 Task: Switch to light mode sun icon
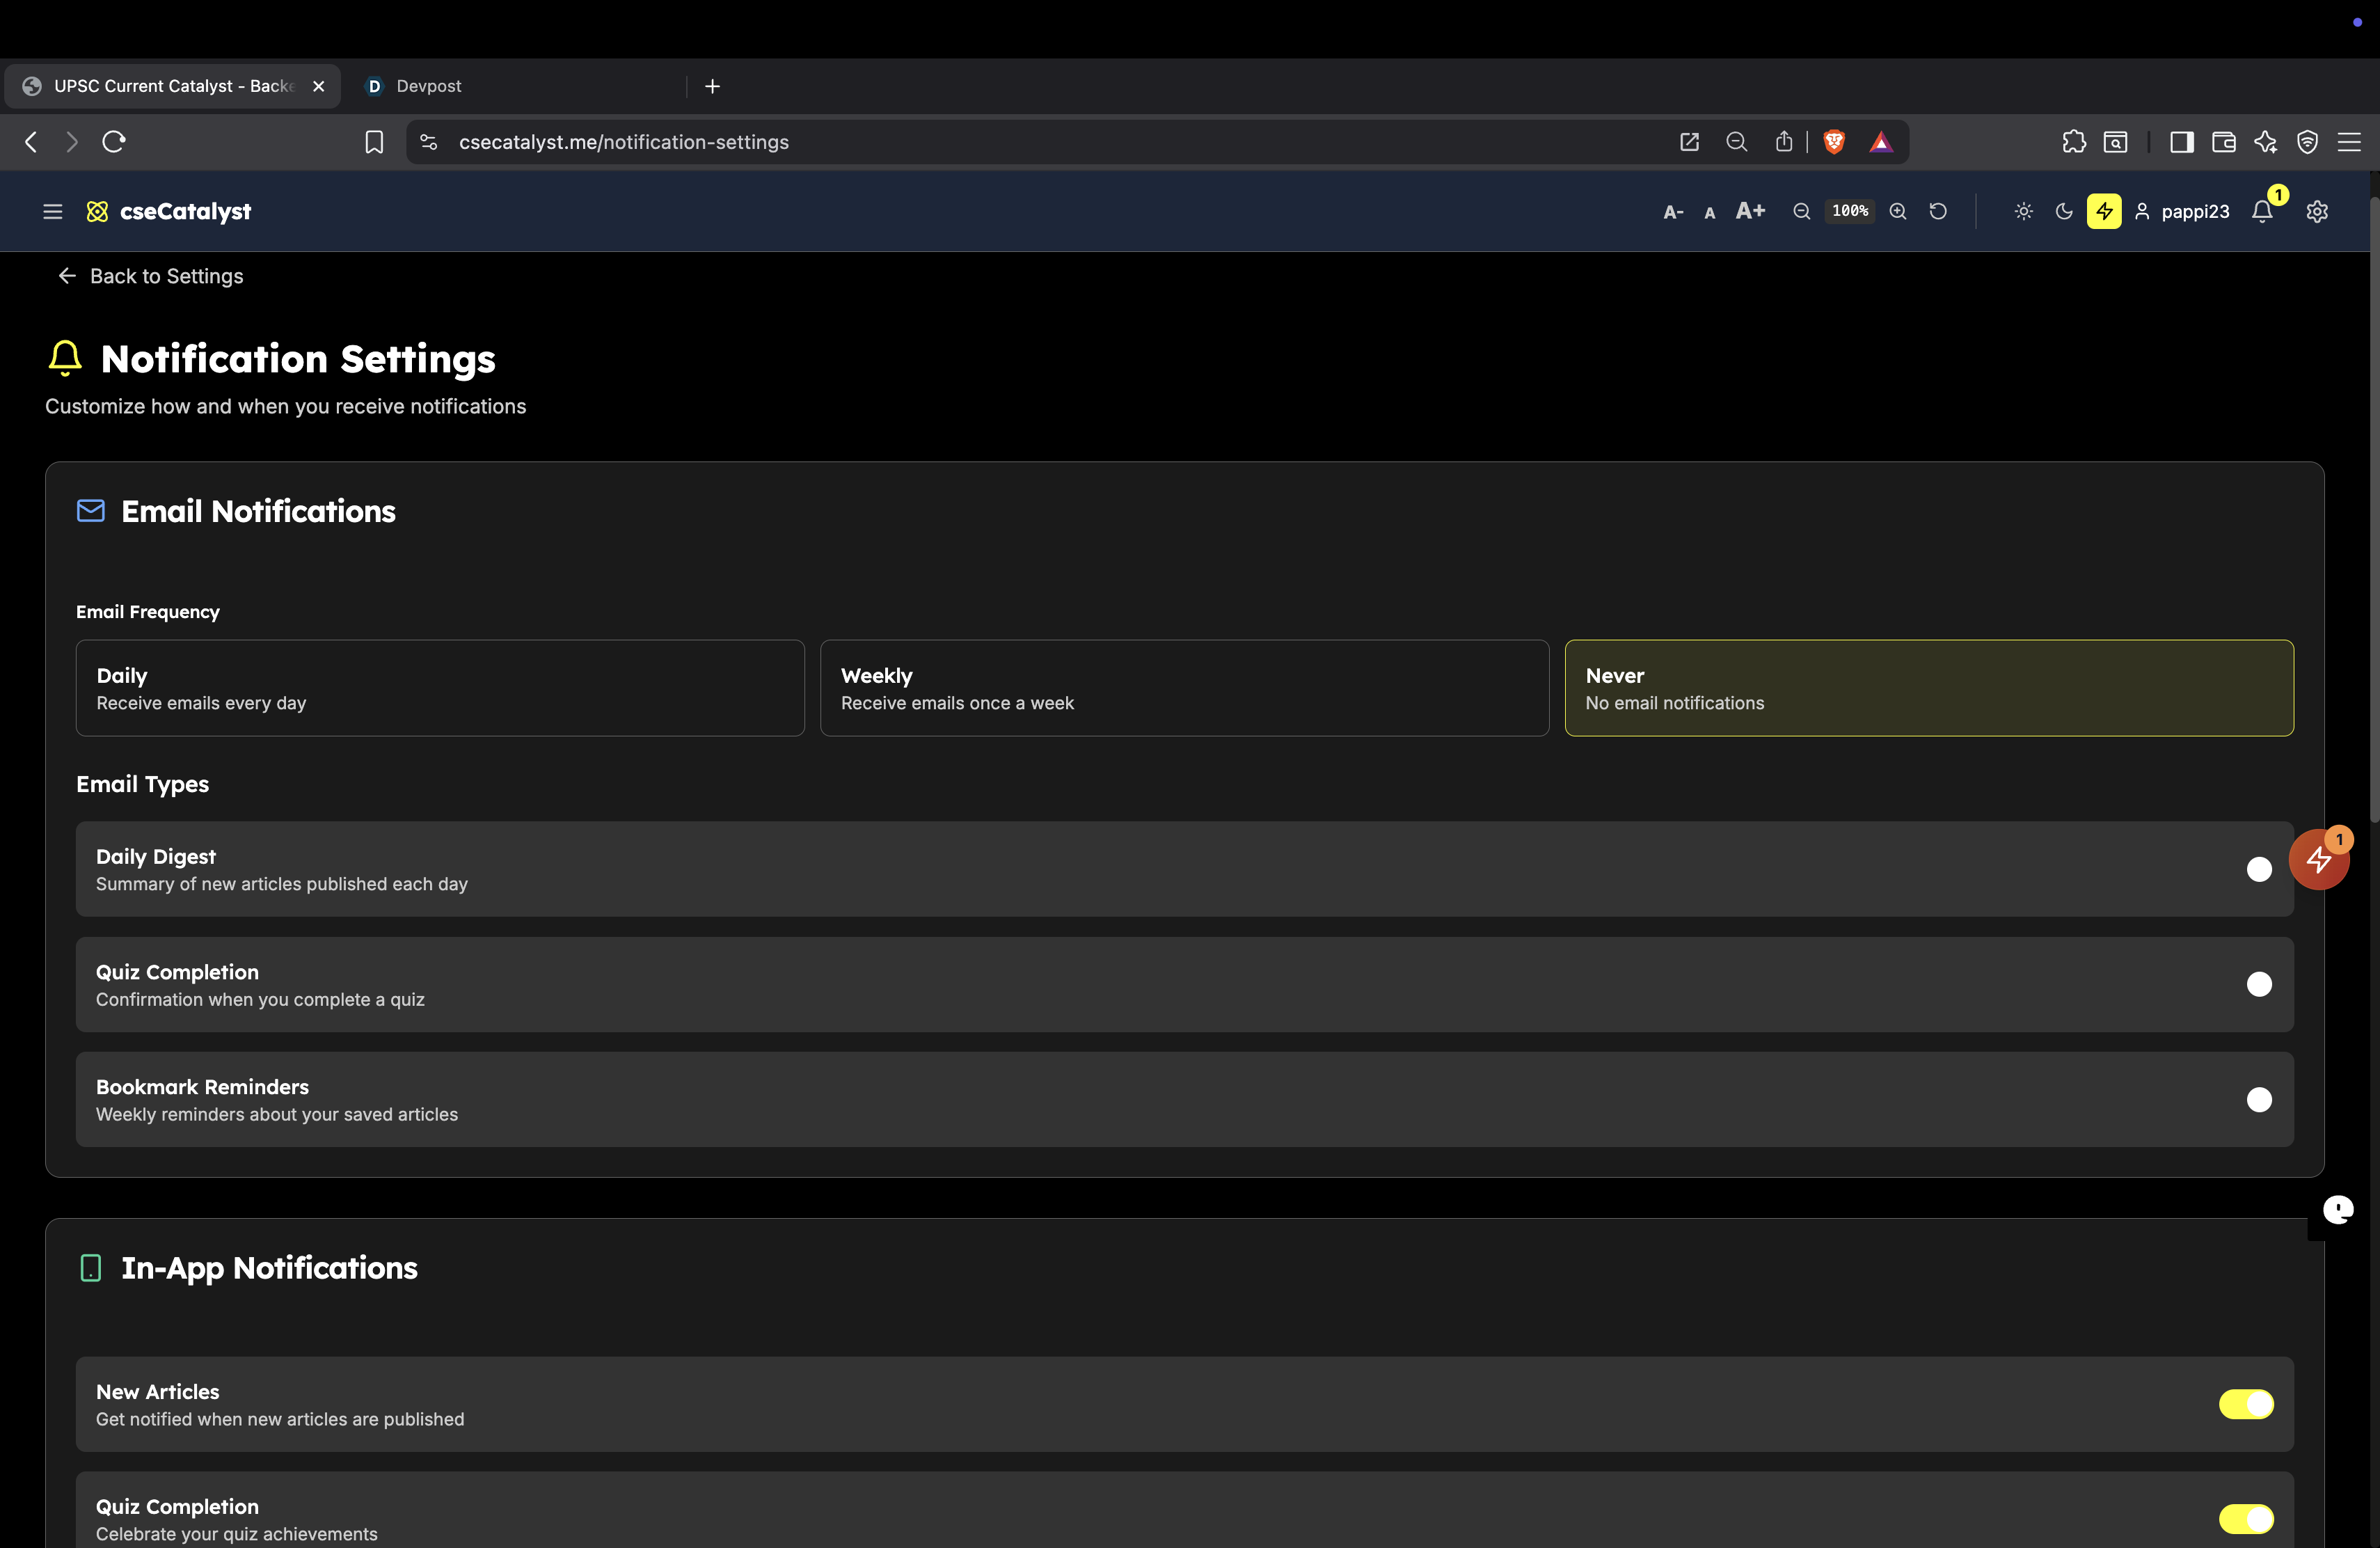(x=2023, y=211)
